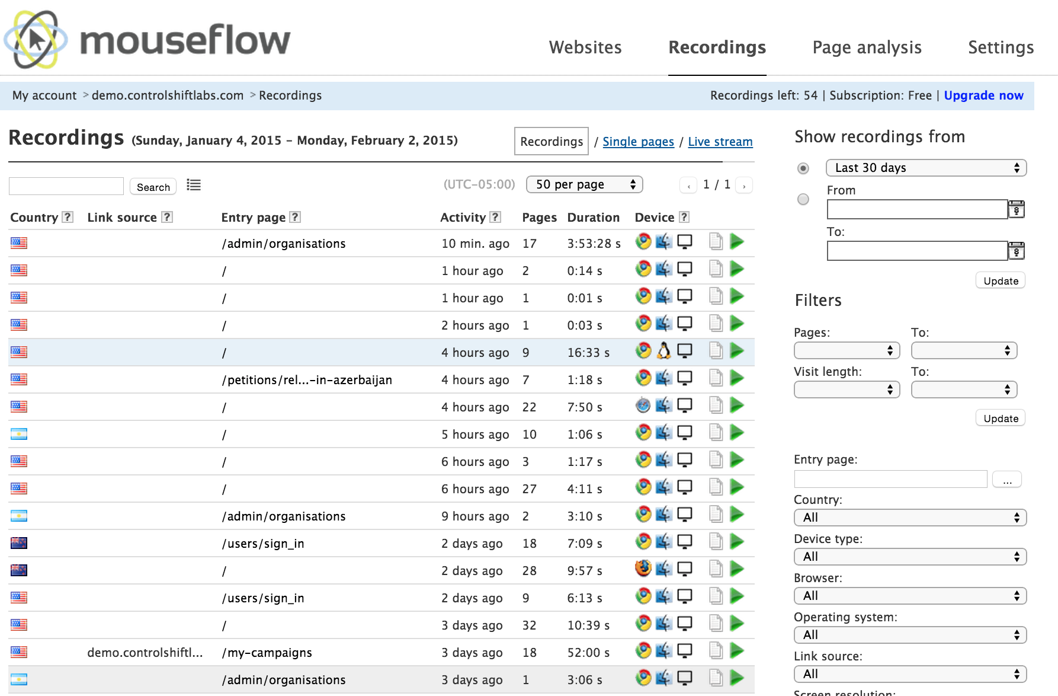Play the /petitions/rel...-in-azerbaijan recording
The height and width of the screenshot is (696, 1058).
tap(736, 378)
